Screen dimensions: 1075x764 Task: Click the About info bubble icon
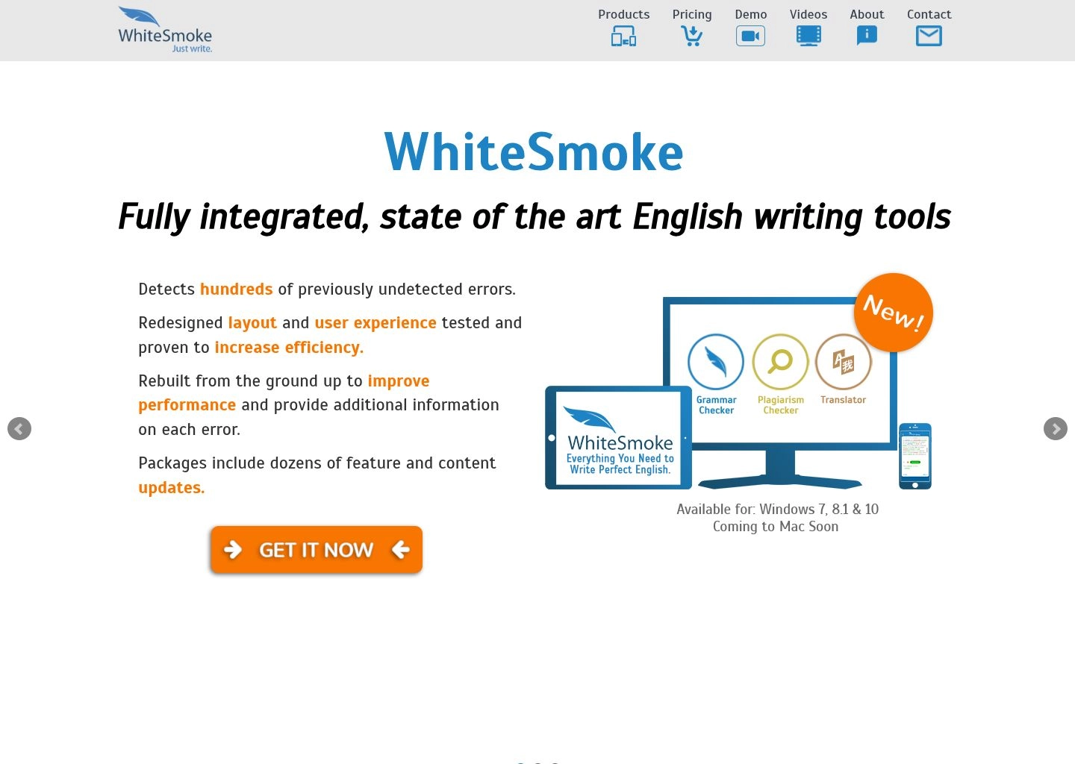(867, 36)
